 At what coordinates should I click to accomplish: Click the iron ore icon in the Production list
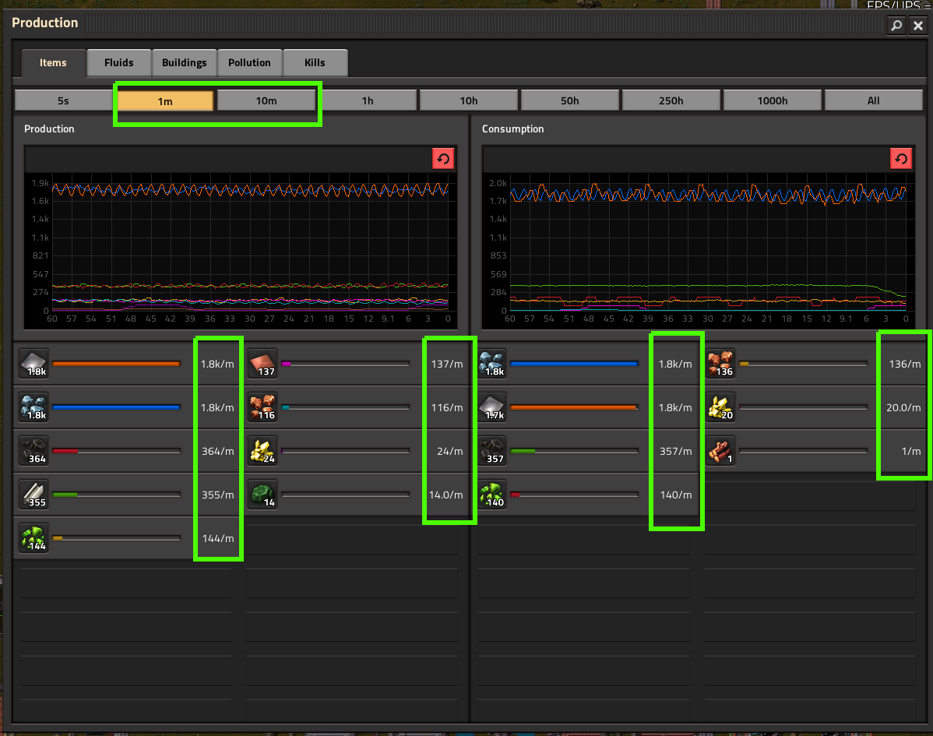pos(33,407)
